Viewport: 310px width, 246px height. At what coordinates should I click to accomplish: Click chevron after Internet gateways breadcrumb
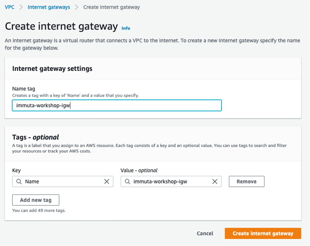click(x=76, y=7)
